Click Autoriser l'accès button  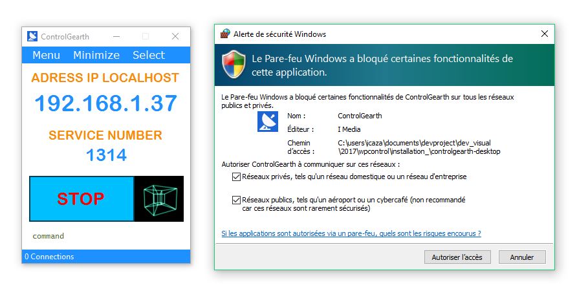click(x=457, y=257)
